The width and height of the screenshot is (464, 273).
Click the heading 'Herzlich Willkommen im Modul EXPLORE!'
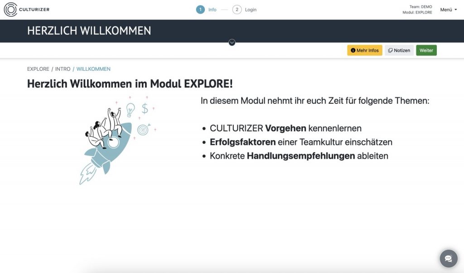pyautogui.click(x=130, y=84)
